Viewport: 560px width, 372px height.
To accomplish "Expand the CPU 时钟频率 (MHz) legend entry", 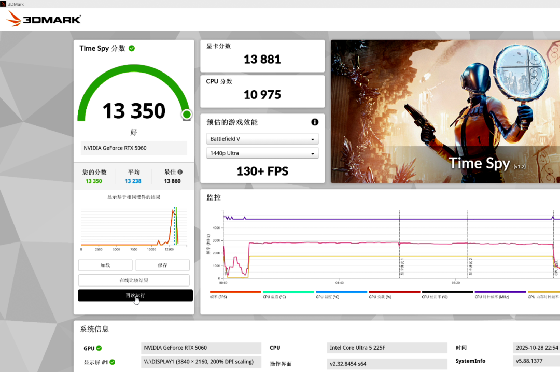I will 499,293.
